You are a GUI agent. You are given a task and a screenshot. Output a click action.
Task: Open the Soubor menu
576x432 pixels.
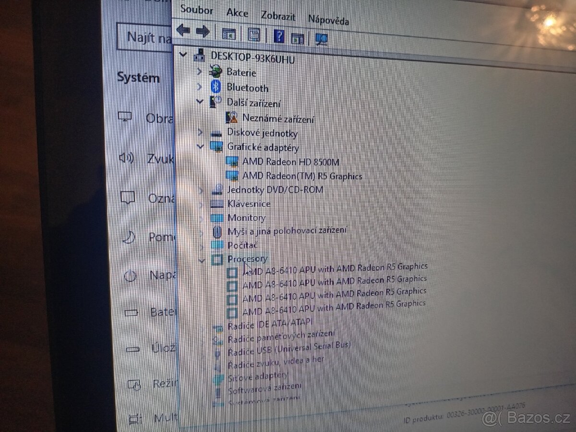(197, 11)
